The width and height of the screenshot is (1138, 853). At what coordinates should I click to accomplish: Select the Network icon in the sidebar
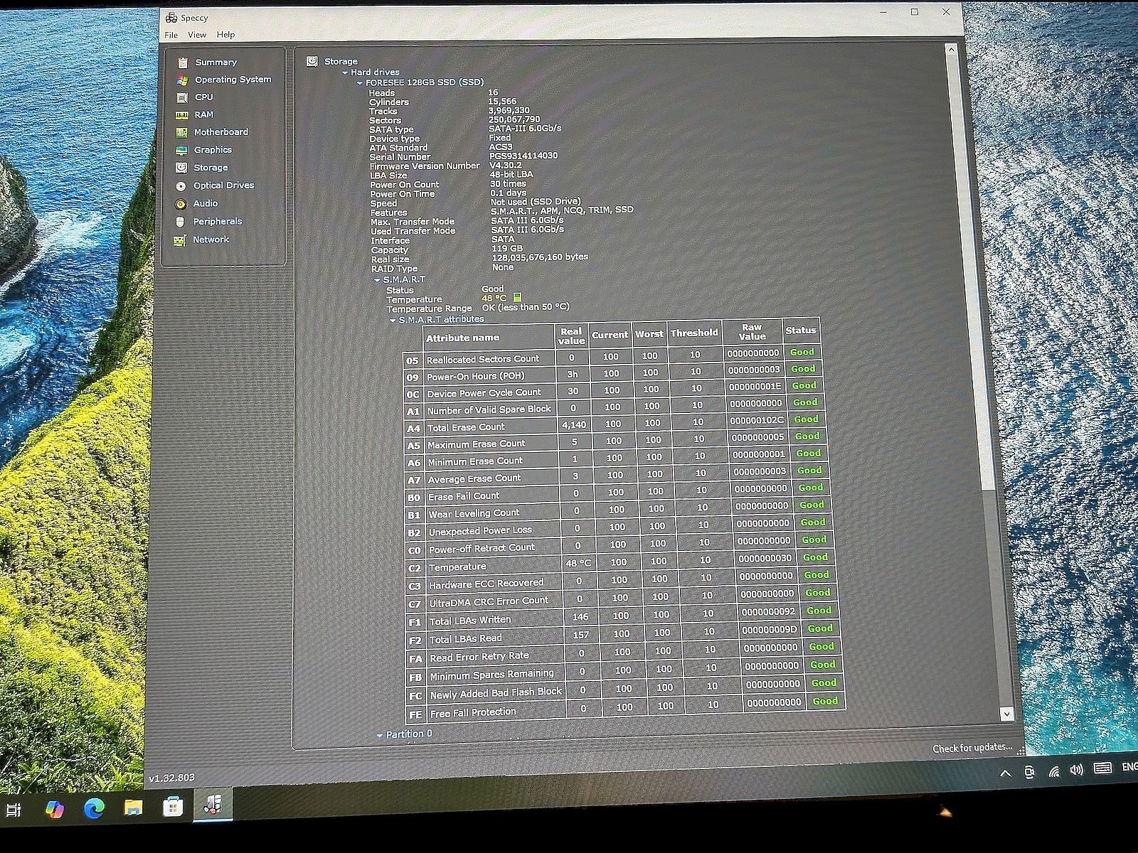tap(179, 240)
